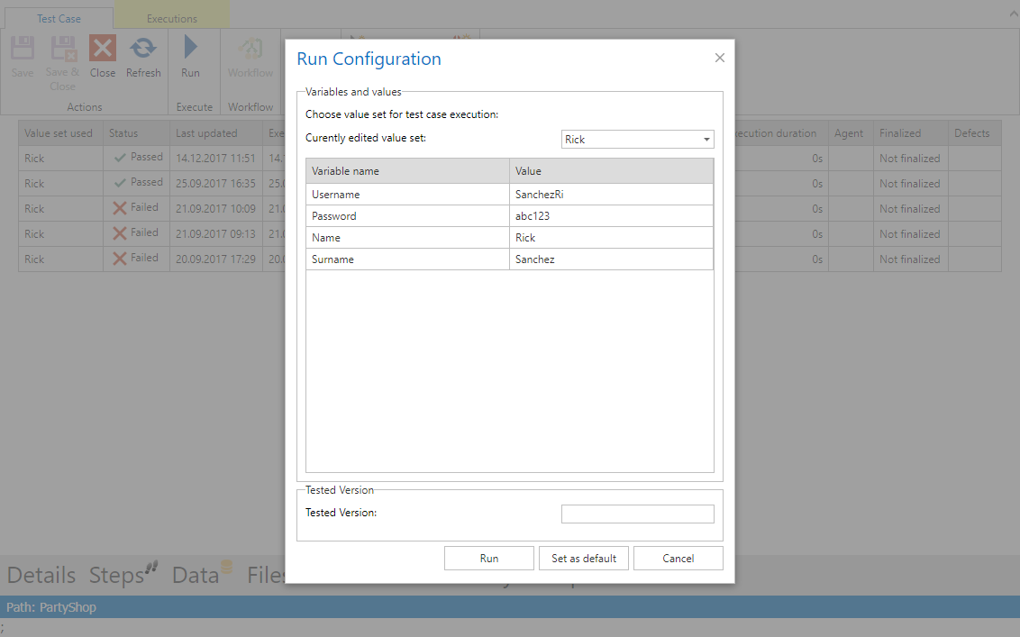Click the Save icon in the ribbon
Image resolution: width=1020 pixels, height=637 pixels.
(23, 50)
